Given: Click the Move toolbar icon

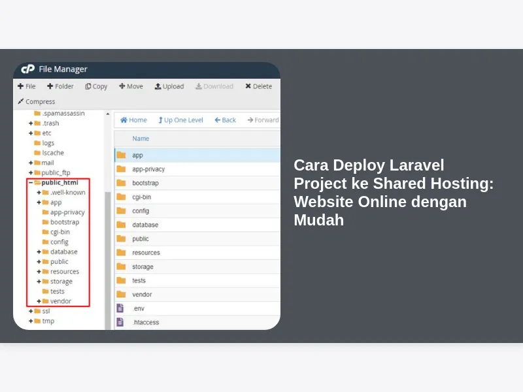Looking at the screenshot, I should pos(122,86).
